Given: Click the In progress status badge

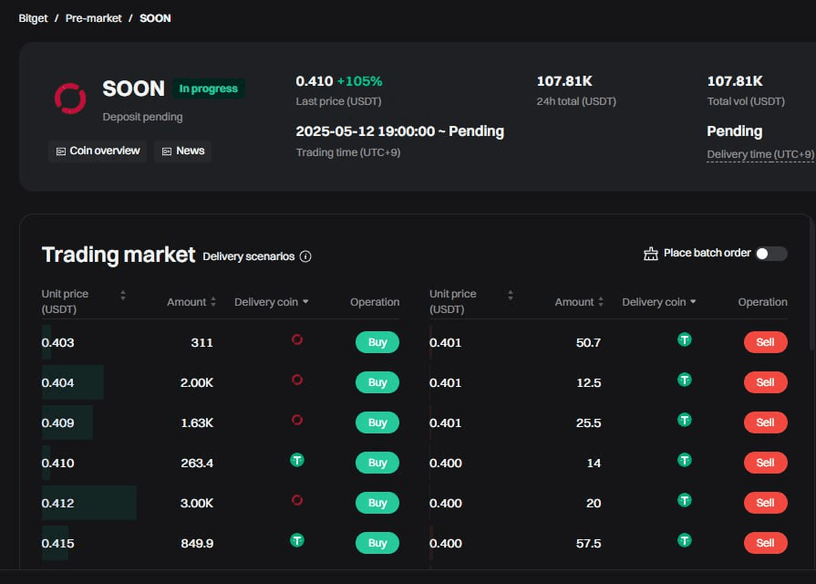Looking at the screenshot, I should click(208, 89).
